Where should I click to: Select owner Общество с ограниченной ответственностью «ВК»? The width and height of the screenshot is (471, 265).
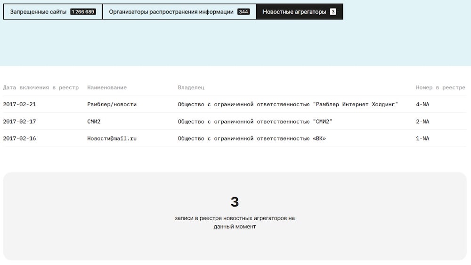click(x=252, y=138)
